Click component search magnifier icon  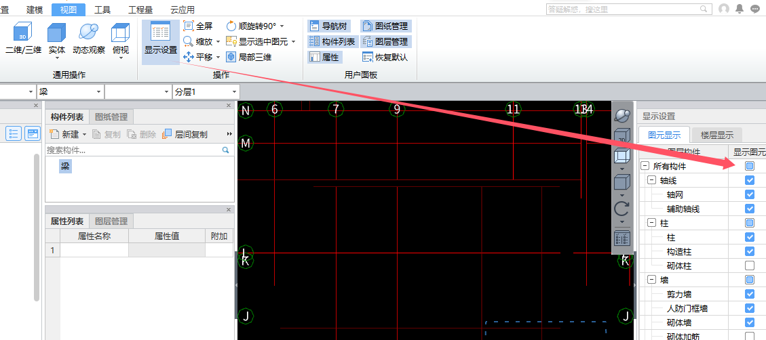click(225, 150)
